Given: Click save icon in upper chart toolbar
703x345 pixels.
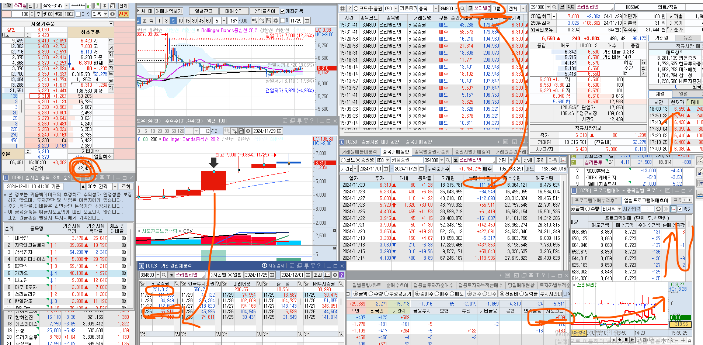Looking at the screenshot, I should [x=268, y=21].
